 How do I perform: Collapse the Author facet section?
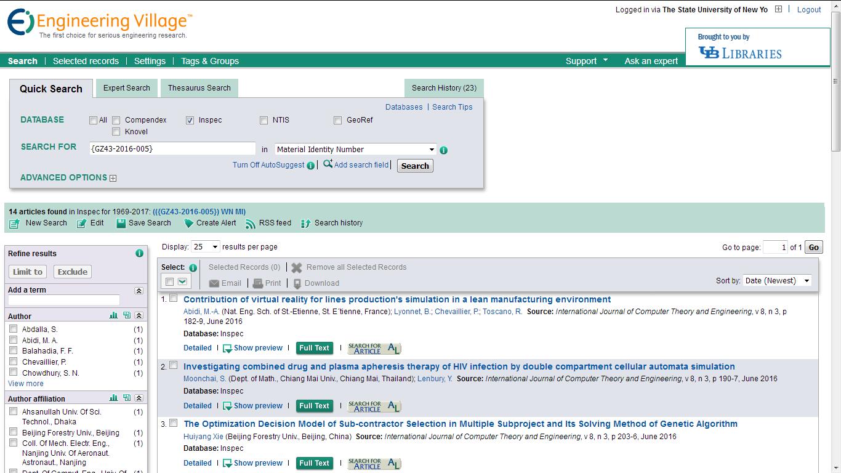[139, 315]
